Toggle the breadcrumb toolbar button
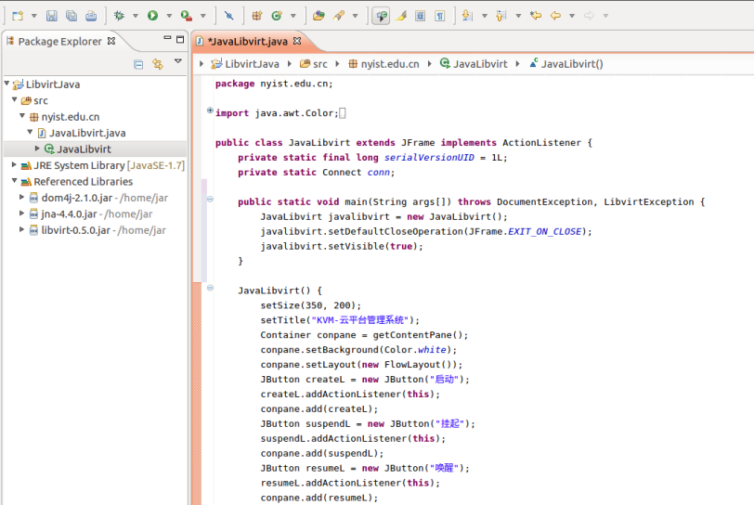 [x=381, y=16]
